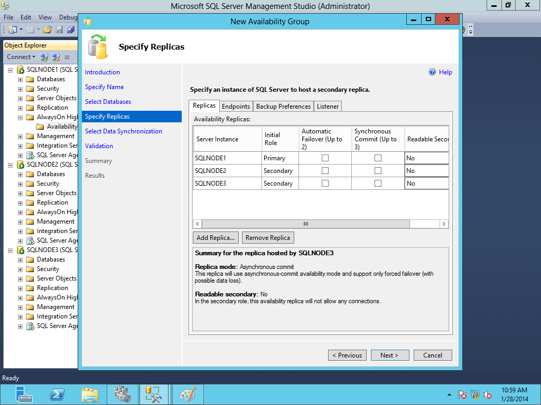Image resolution: width=541 pixels, height=405 pixels.
Task: Expand Security under SQLNODE2
Action: coord(21,184)
